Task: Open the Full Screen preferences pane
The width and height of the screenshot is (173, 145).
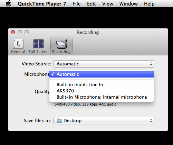Action: click(x=39, y=46)
